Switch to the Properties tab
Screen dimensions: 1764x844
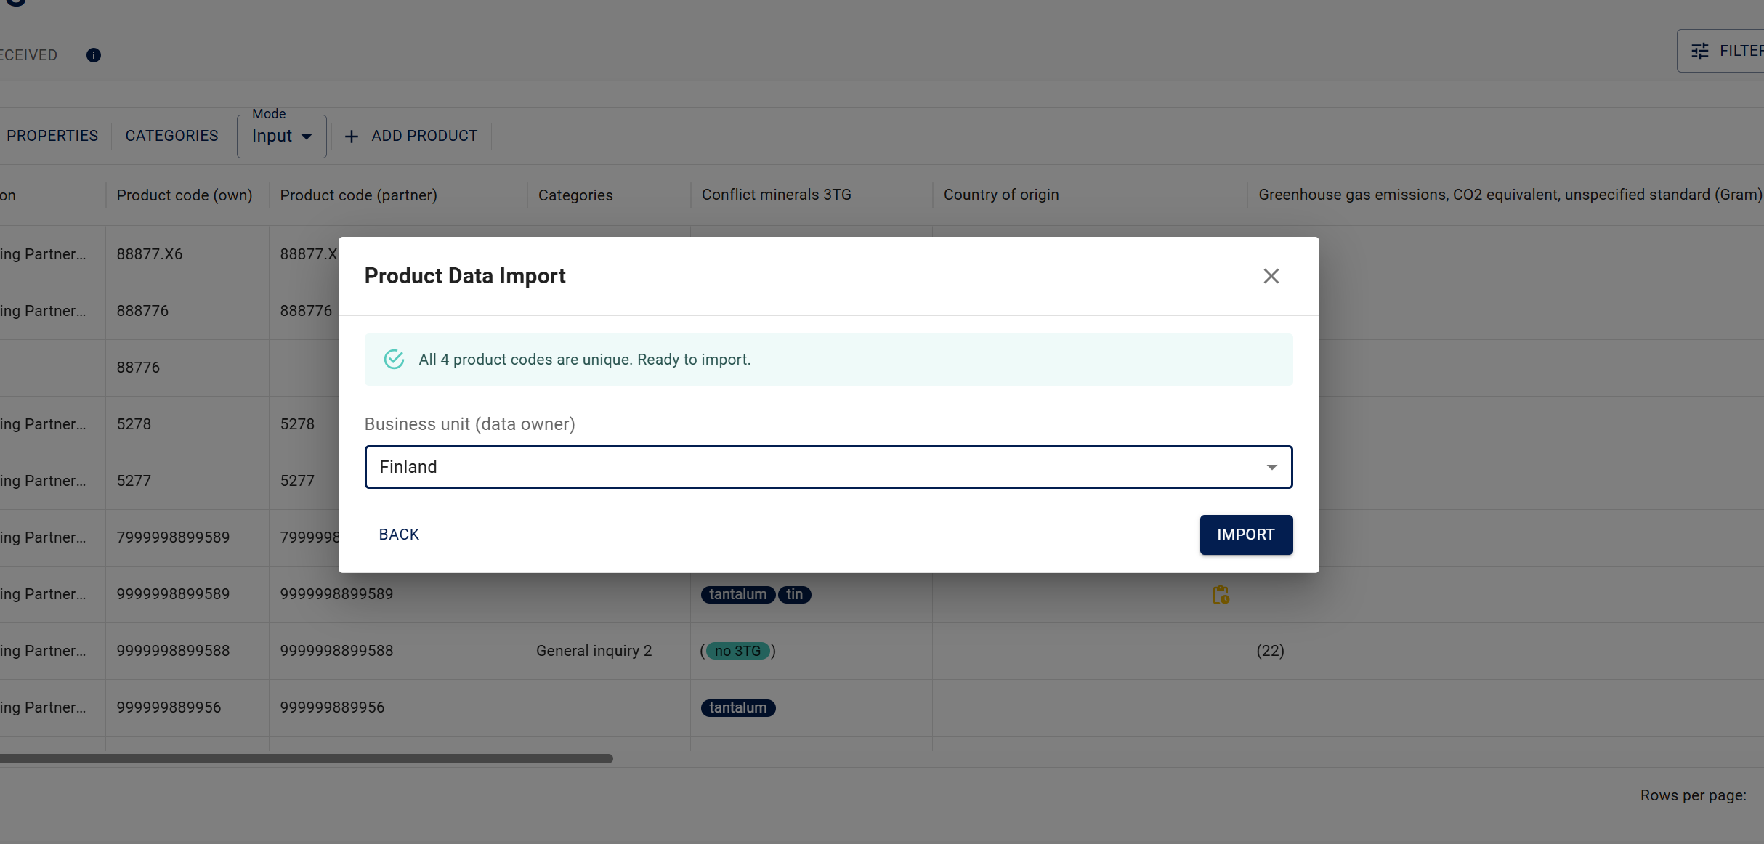pos(52,136)
